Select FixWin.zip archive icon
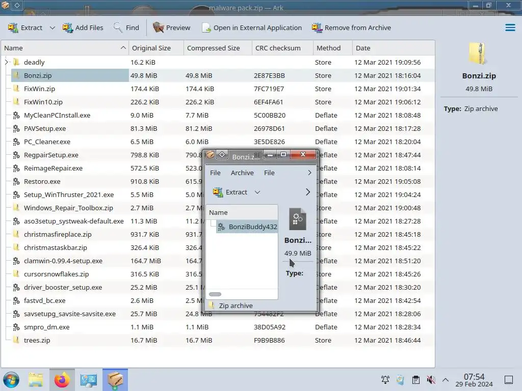 click(x=16, y=89)
